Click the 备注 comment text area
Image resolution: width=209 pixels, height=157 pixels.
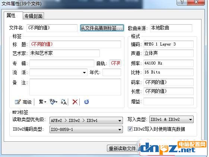(75, 87)
